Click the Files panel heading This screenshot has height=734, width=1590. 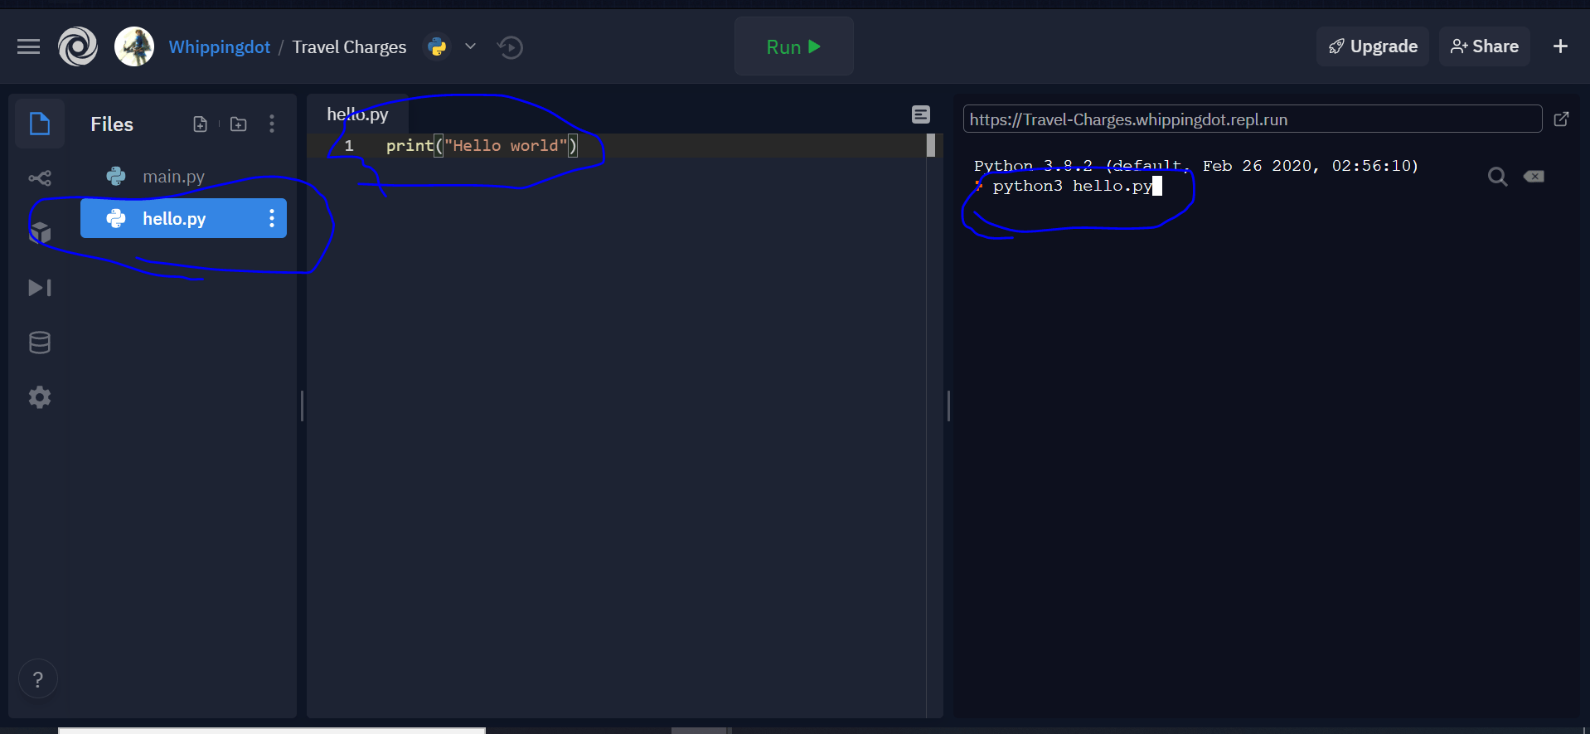[x=112, y=124]
